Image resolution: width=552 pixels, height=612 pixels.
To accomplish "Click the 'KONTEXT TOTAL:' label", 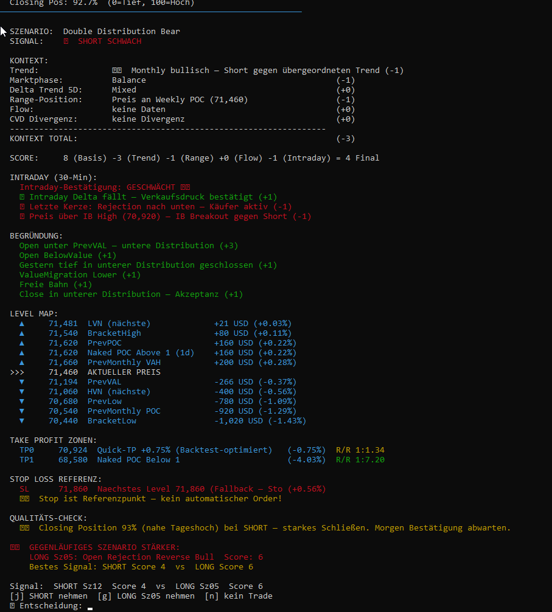I will pos(44,139).
